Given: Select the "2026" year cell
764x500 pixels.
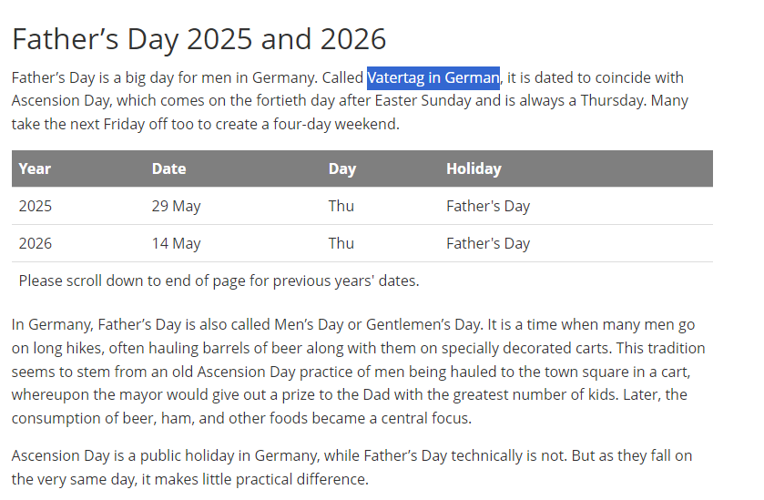Looking at the screenshot, I should click(36, 243).
